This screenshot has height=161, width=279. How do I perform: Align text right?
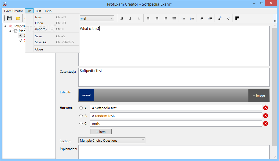(166, 18)
